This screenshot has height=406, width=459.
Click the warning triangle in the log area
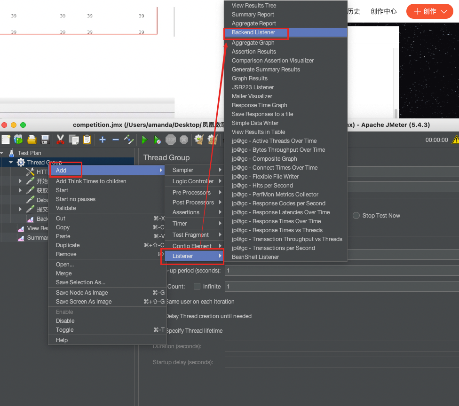click(455, 140)
